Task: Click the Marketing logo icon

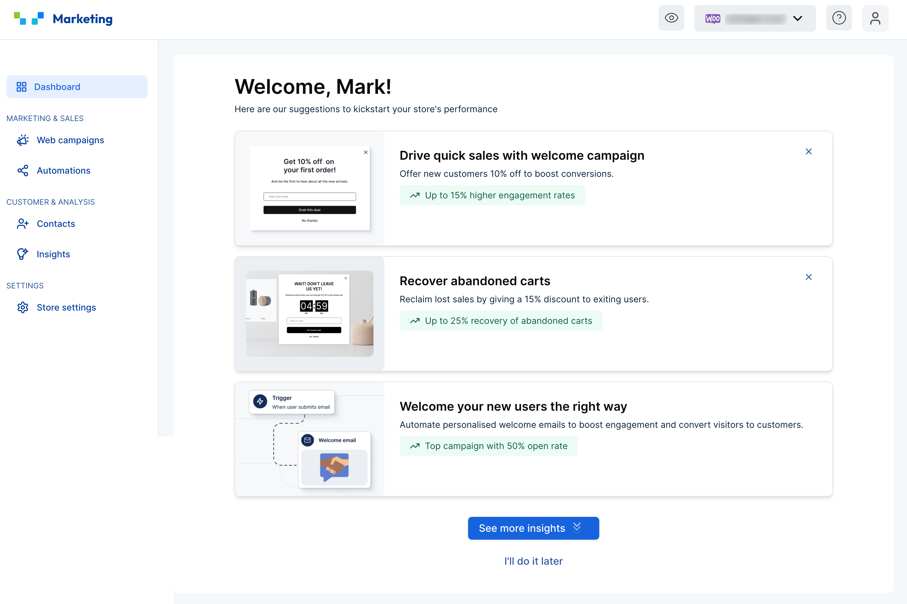Action: [x=29, y=18]
